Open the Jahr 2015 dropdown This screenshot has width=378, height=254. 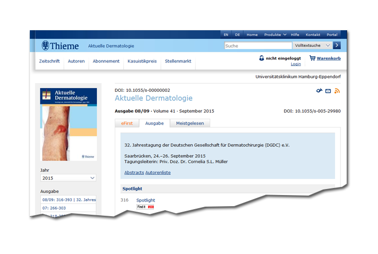pyautogui.click(x=68, y=178)
